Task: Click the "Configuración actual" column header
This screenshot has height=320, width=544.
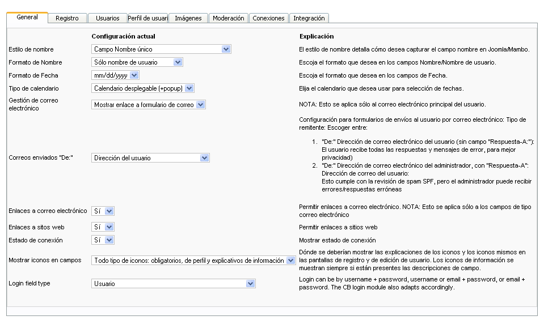Action: (x=123, y=36)
